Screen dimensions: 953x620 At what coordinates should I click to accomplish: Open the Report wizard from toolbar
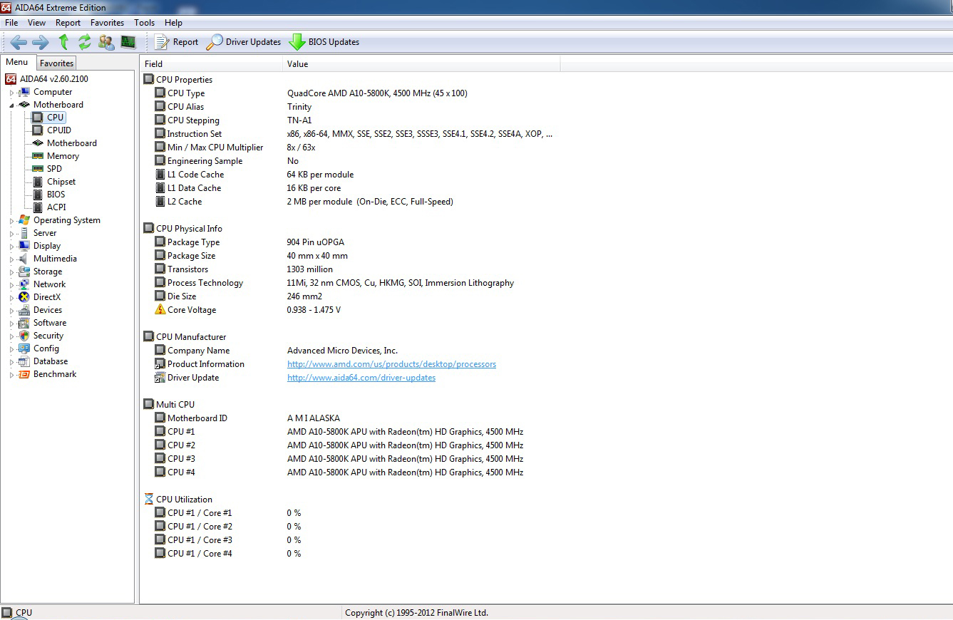tap(176, 42)
